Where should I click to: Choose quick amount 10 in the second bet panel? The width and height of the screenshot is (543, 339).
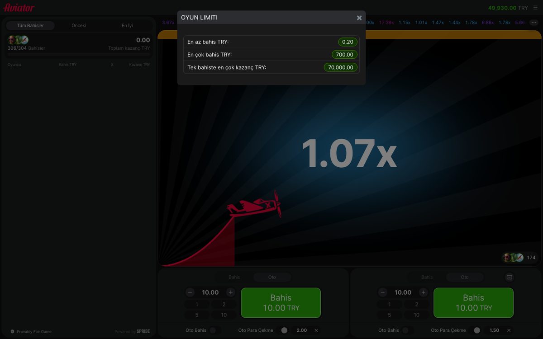pos(417,315)
